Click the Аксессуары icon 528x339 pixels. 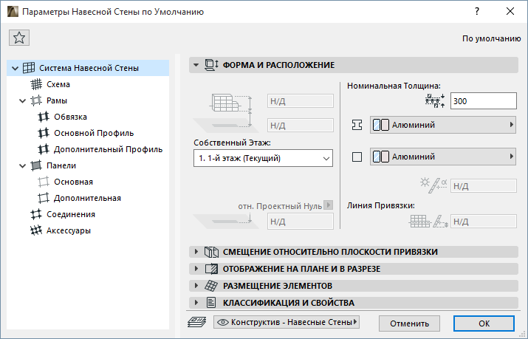pyautogui.click(x=36, y=230)
